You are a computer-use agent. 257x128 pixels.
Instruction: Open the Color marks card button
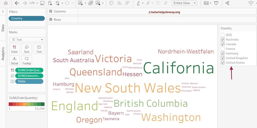(x=14, y=49)
